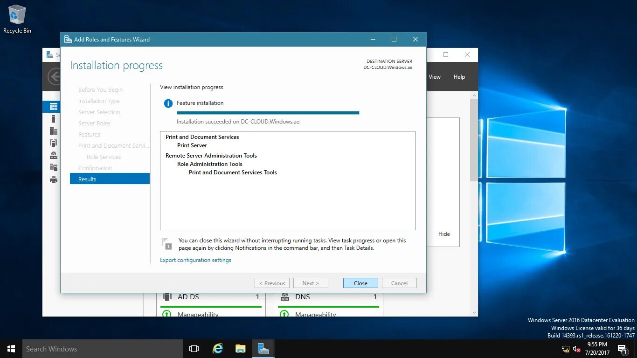The height and width of the screenshot is (358, 637).
Task: Select the Print and Document Services row
Action: (202, 137)
